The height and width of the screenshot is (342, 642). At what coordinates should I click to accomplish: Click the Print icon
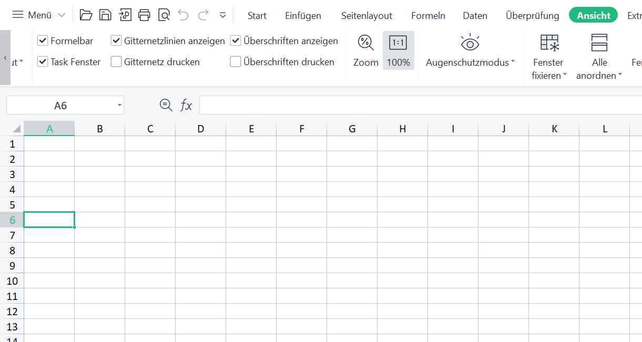[x=145, y=15]
